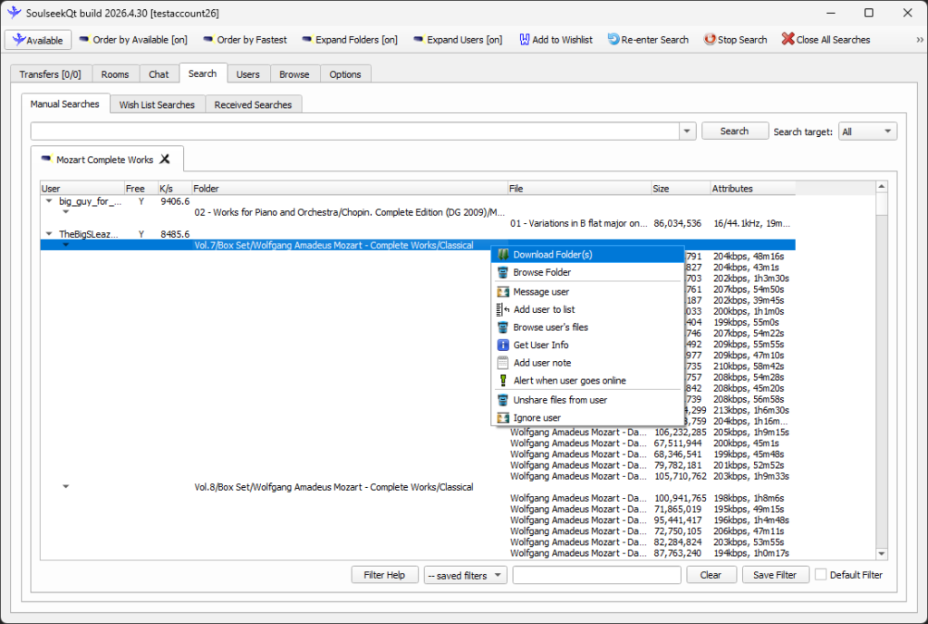Sort results by Attributes column header
The image size is (928, 624).
pyautogui.click(x=753, y=189)
